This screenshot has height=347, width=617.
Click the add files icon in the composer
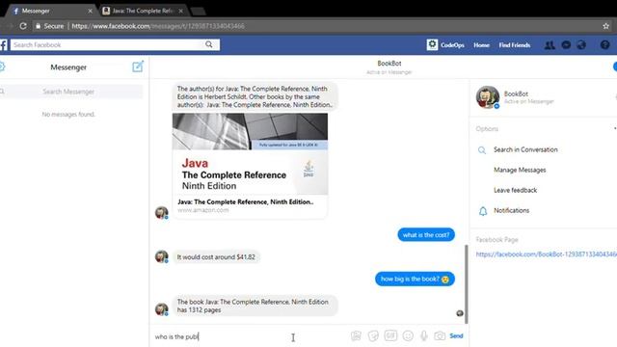356,335
